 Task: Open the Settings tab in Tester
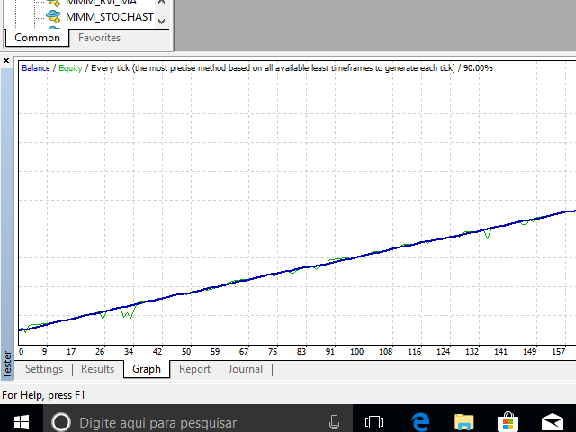tap(44, 369)
